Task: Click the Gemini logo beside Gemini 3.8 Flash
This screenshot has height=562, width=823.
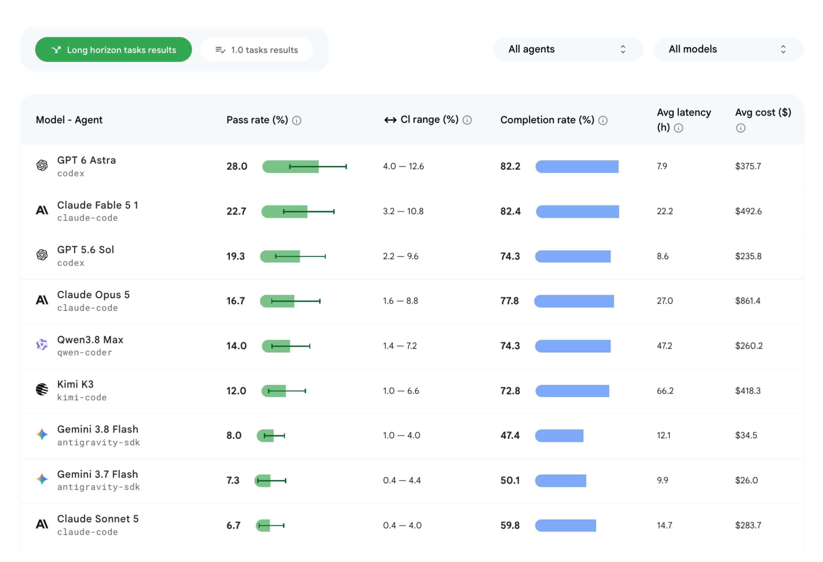Action: tap(42, 434)
